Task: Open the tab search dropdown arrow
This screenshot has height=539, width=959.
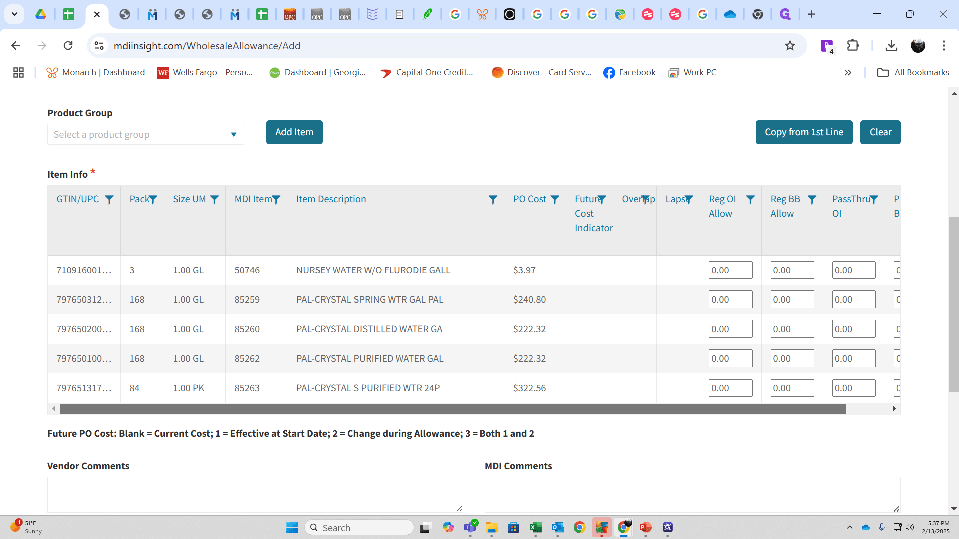Action: click(14, 14)
